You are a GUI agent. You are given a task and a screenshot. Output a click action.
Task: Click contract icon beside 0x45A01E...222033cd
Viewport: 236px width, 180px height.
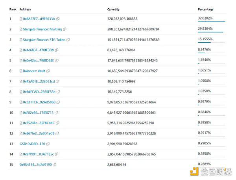(21, 82)
